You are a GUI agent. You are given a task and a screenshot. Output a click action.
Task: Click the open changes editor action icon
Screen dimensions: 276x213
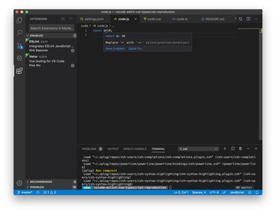[240, 19]
